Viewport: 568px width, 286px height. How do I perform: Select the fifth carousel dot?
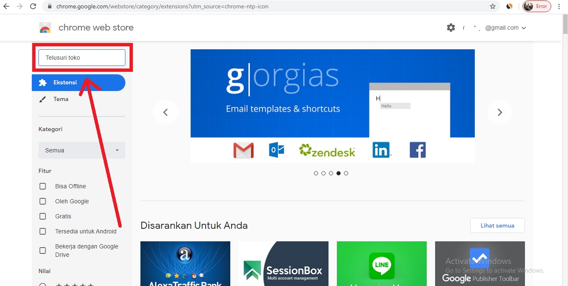[x=346, y=173]
